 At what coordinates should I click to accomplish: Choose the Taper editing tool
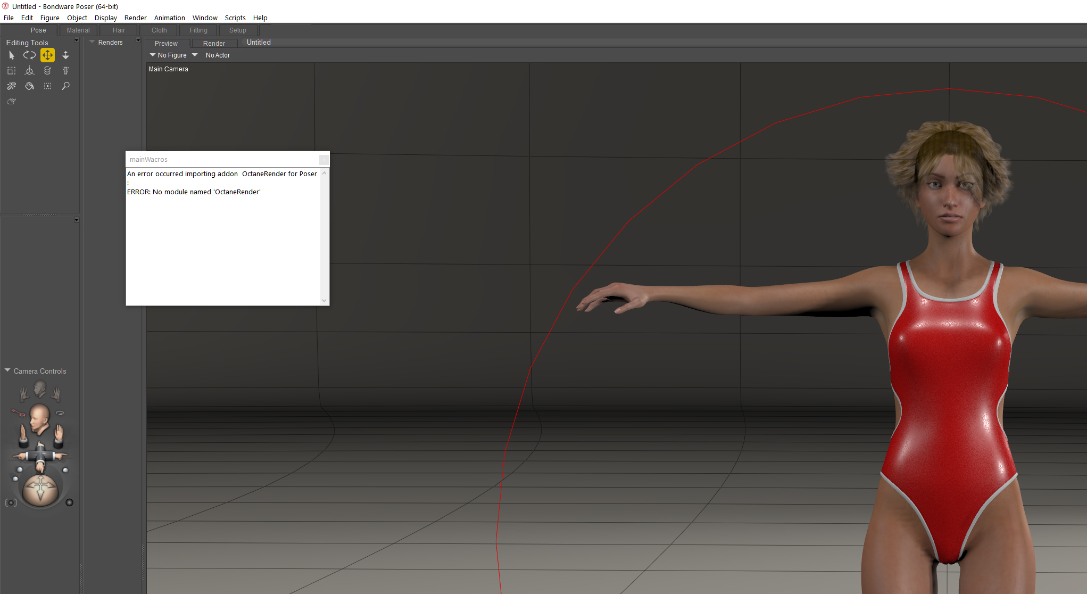pos(65,70)
